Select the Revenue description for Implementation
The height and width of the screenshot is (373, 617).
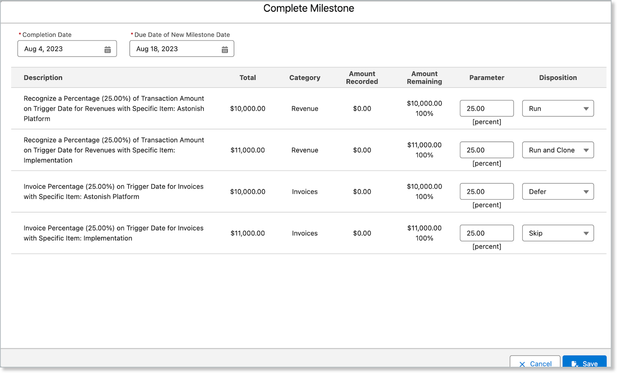[114, 150]
